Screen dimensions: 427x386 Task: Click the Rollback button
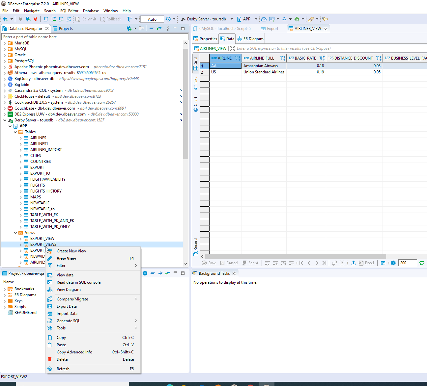click(111, 19)
